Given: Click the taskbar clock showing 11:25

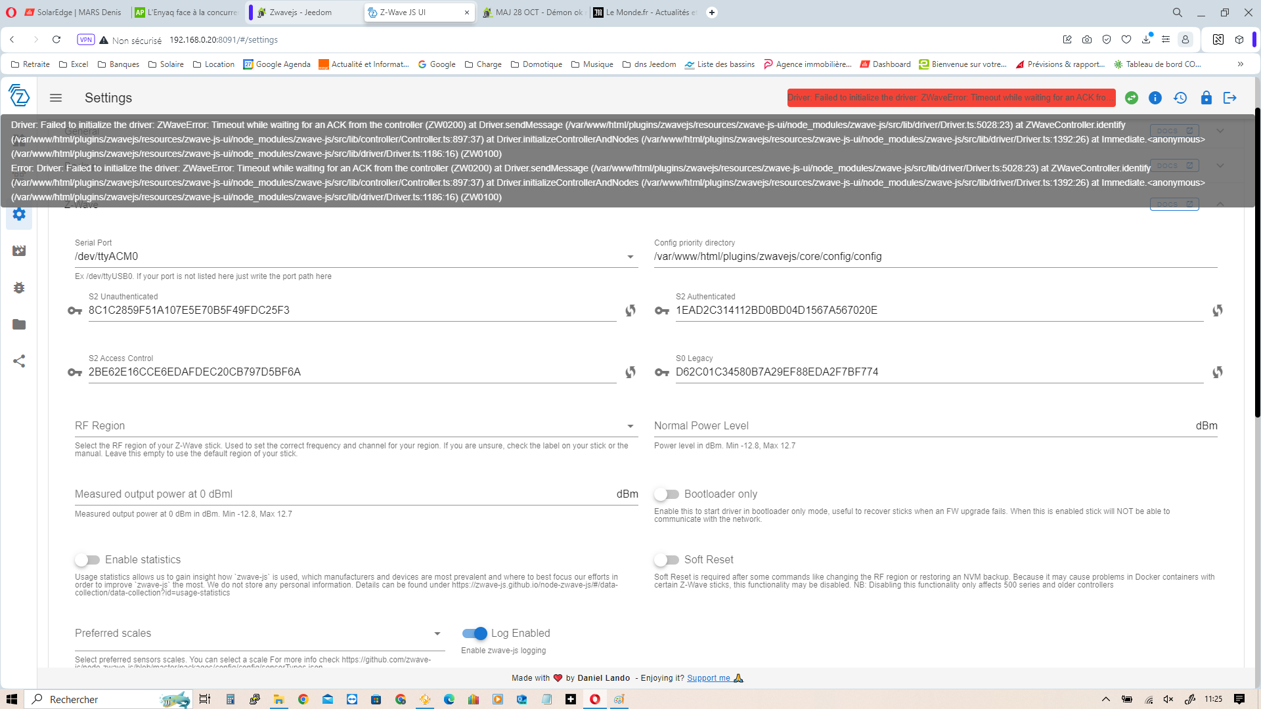Looking at the screenshot, I should coord(1213,699).
